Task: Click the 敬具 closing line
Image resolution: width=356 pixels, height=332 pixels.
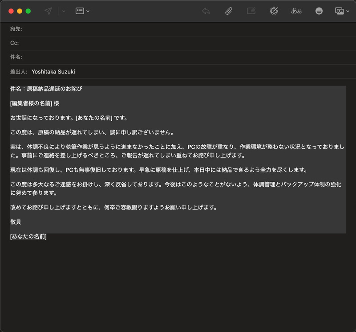Action: (14, 221)
